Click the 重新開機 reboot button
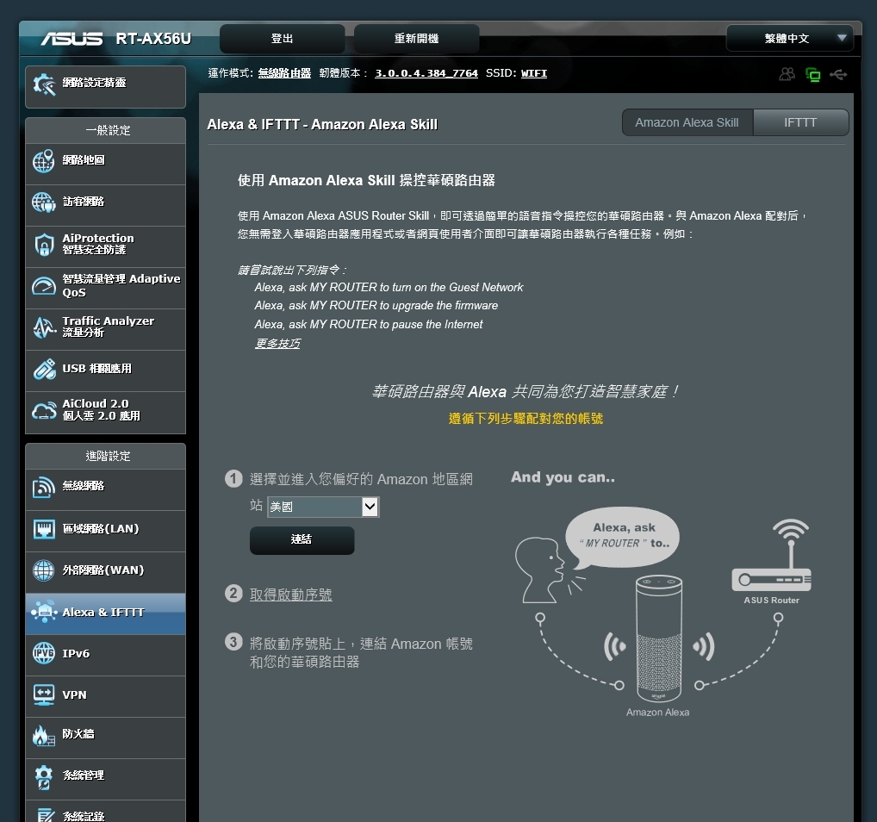The width and height of the screenshot is (877, 822). (416, 39)
